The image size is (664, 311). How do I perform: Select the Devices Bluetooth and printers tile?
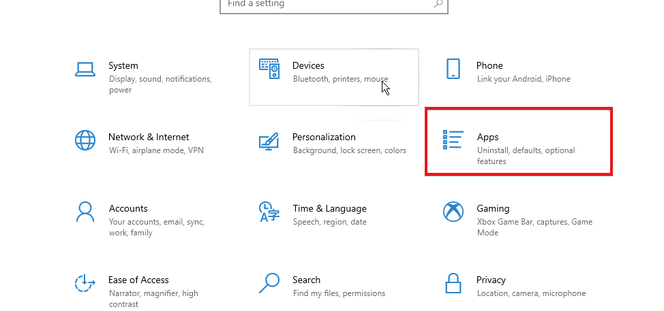[334, 77]
